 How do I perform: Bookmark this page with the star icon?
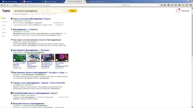[162, 5]
